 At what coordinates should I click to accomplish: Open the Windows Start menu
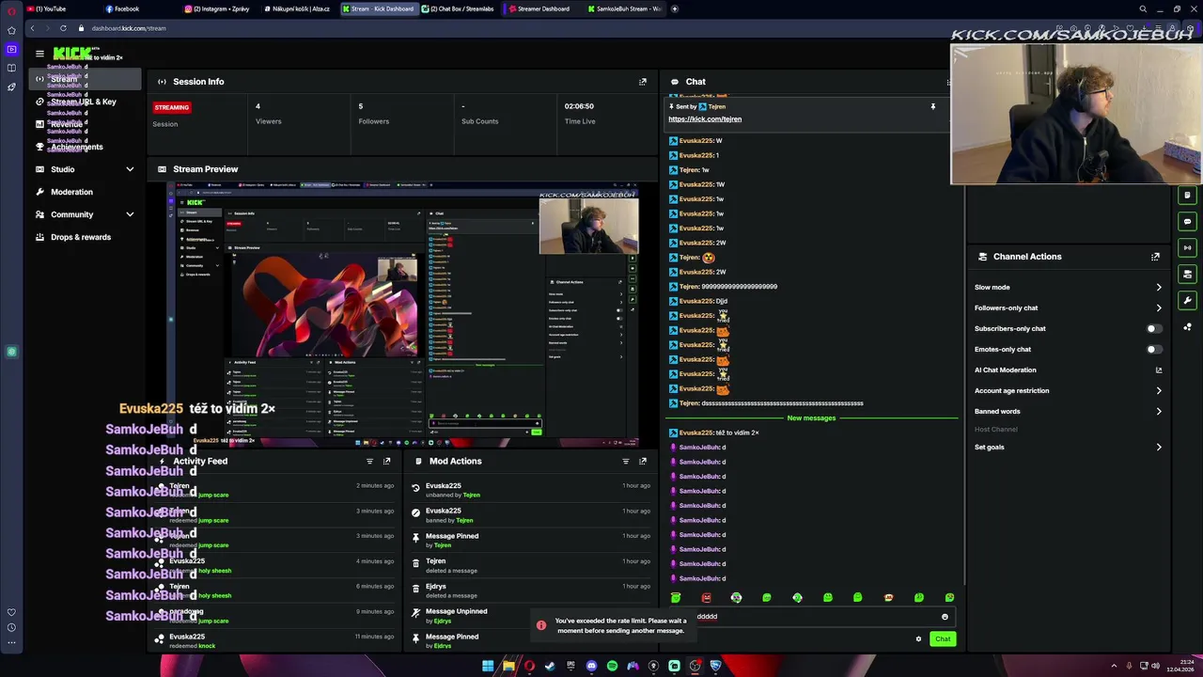488,667
